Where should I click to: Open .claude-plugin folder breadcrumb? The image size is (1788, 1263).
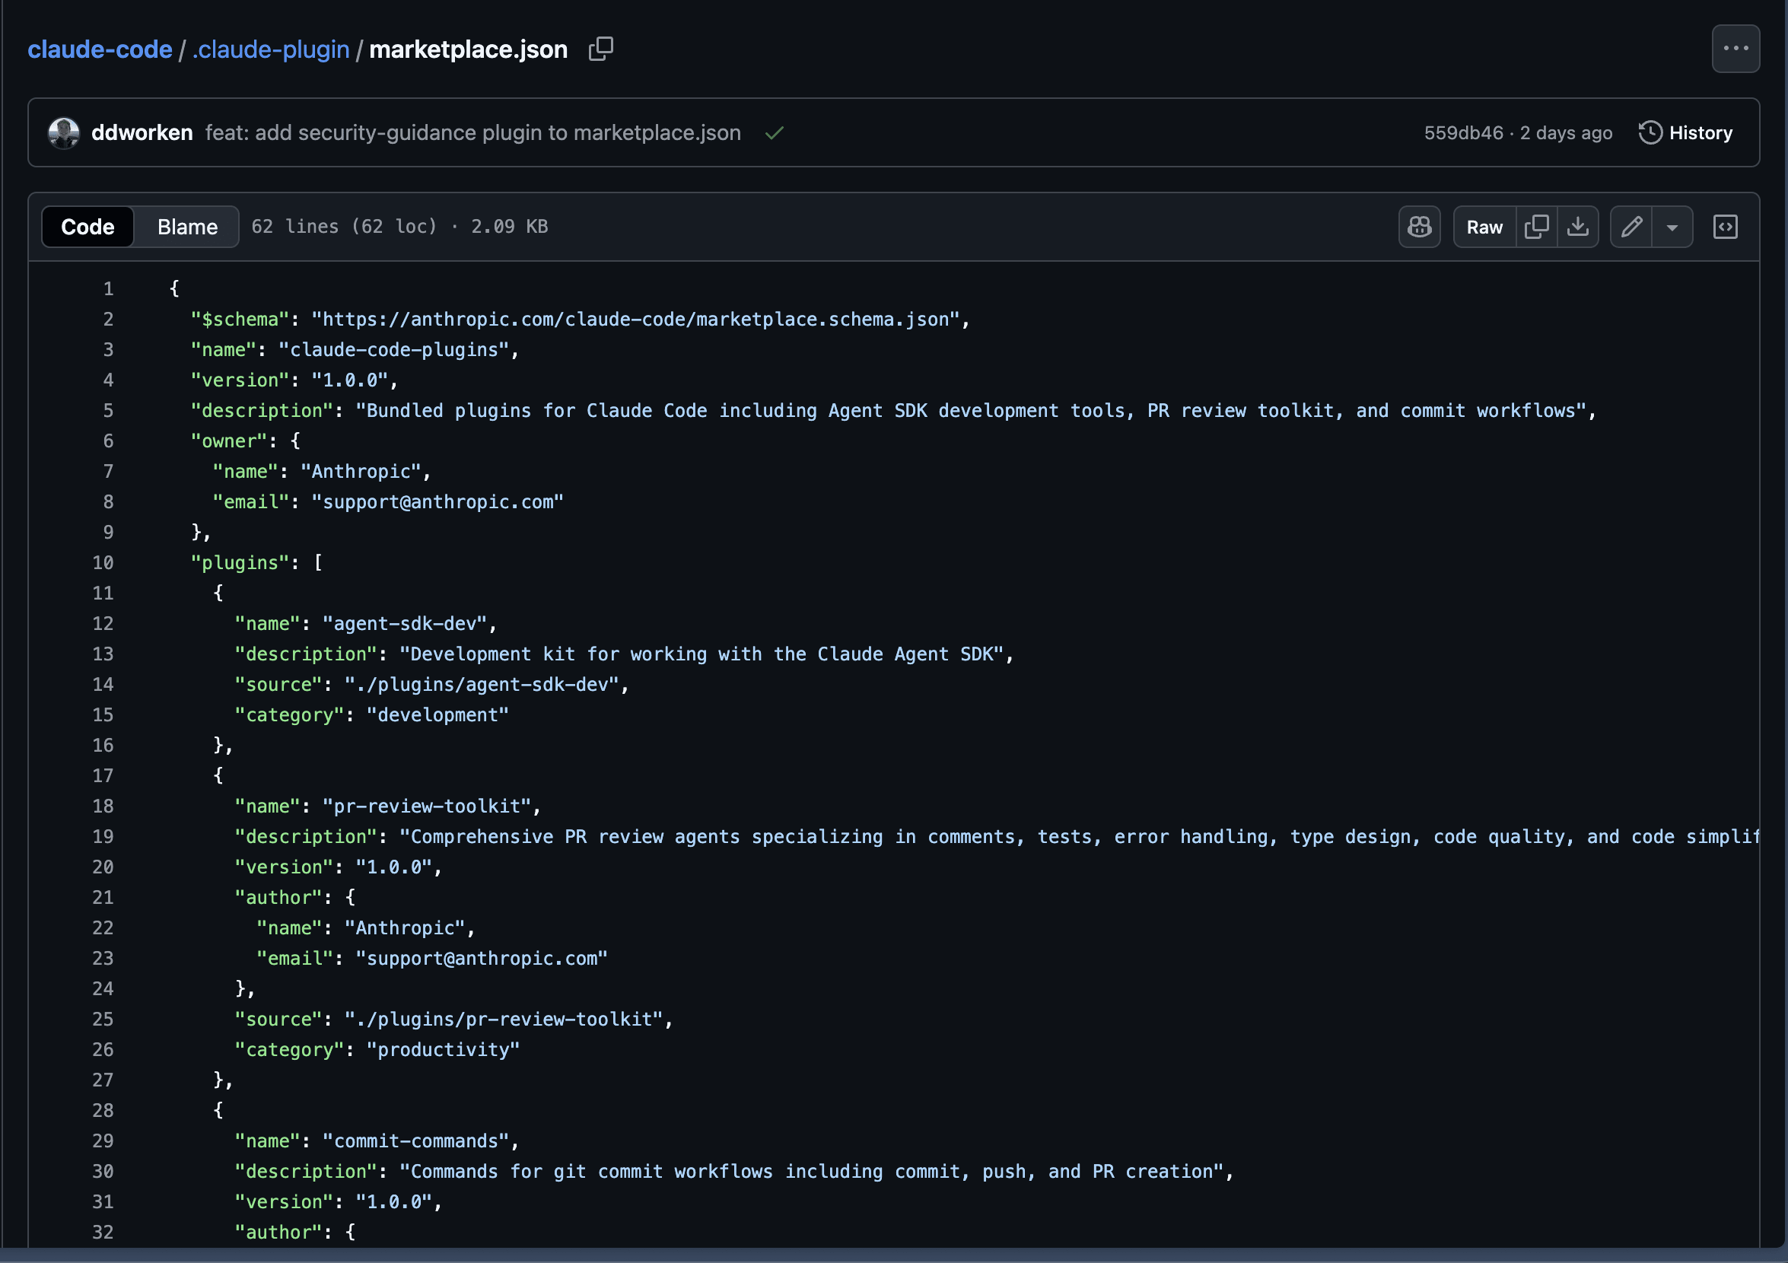coord(270,49)
